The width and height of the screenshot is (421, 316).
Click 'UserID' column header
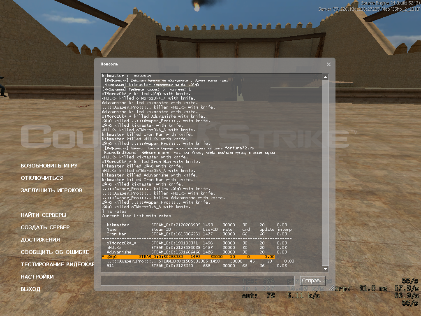[x=210, y=230]
